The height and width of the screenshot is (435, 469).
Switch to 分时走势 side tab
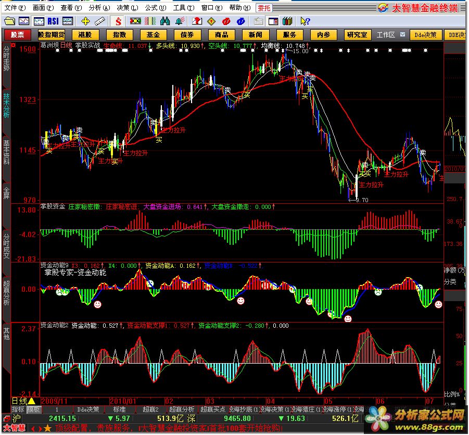(x=6, y=58)
